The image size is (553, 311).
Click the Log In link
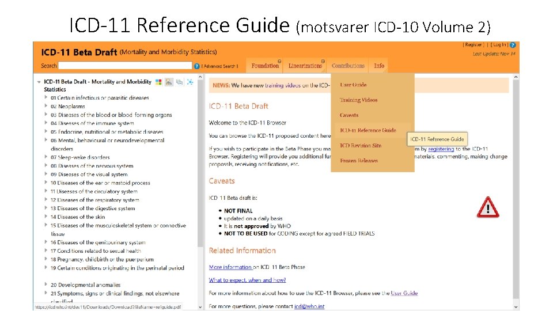(x=499, y=45)
